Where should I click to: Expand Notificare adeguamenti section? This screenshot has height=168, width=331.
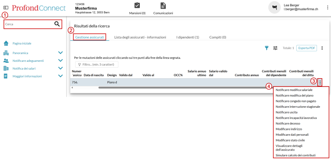(x=60, y=61)
